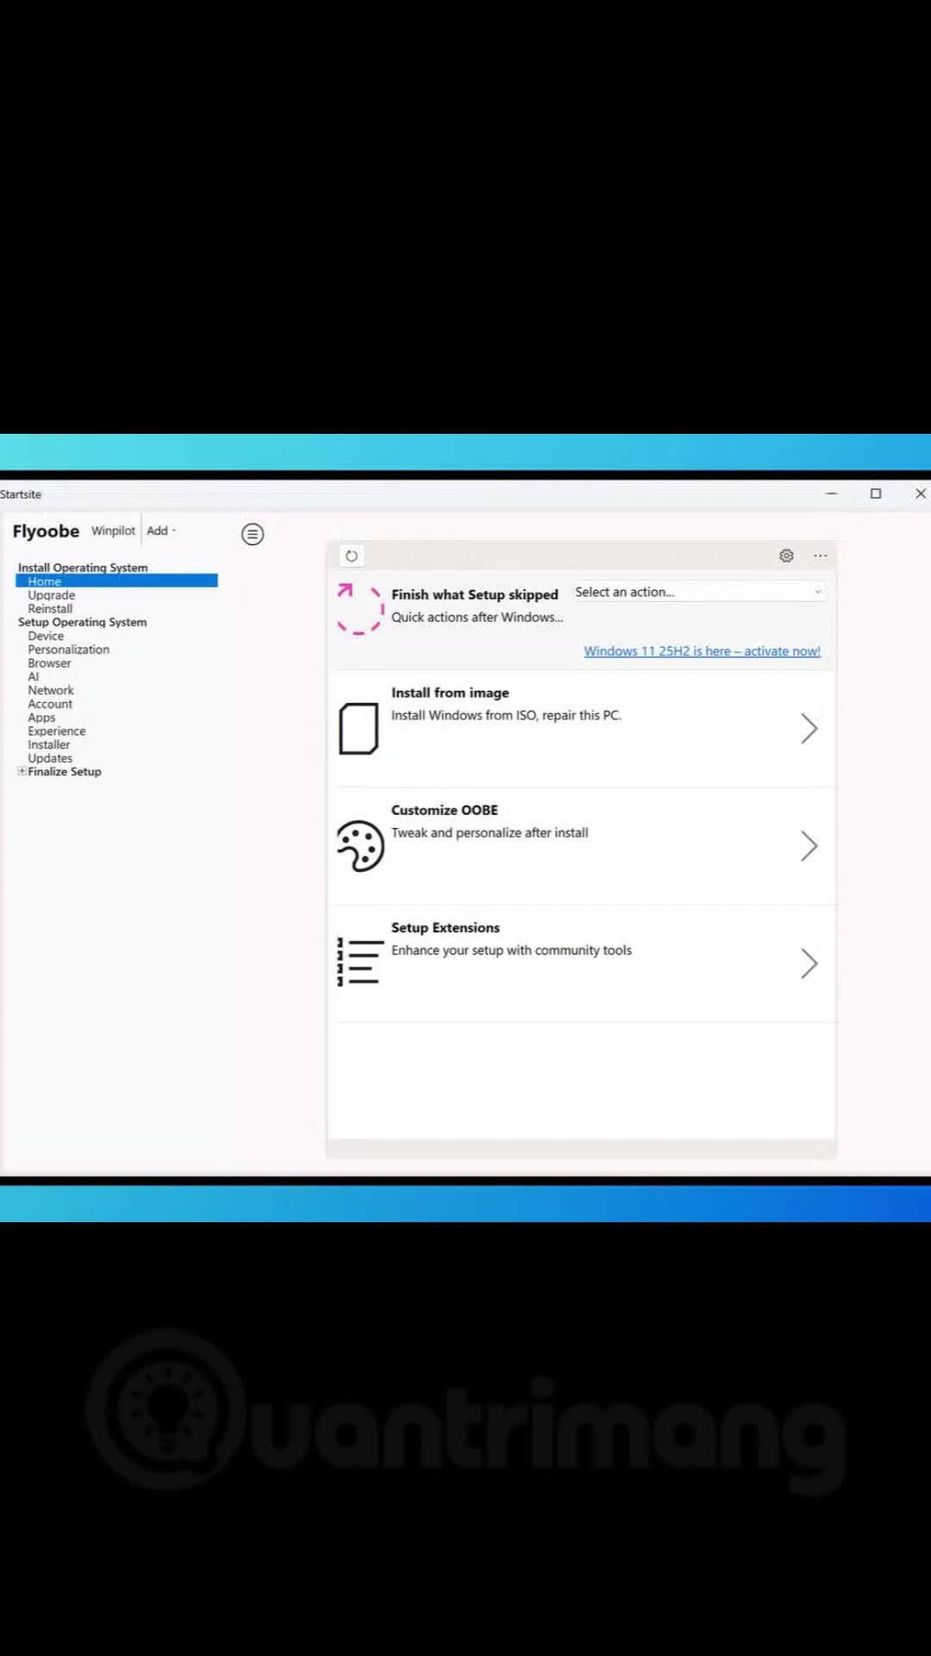Open the Browser page in sidebar
931x1656 pixels.
click(49, 663)
